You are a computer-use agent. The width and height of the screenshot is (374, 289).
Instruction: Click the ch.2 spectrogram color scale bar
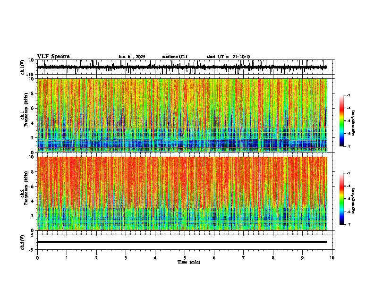(x=341, y=199)
